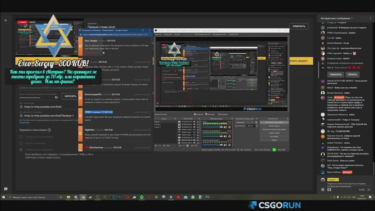
Task: Open Spotify from the taskbar
Action: (142, 197)
